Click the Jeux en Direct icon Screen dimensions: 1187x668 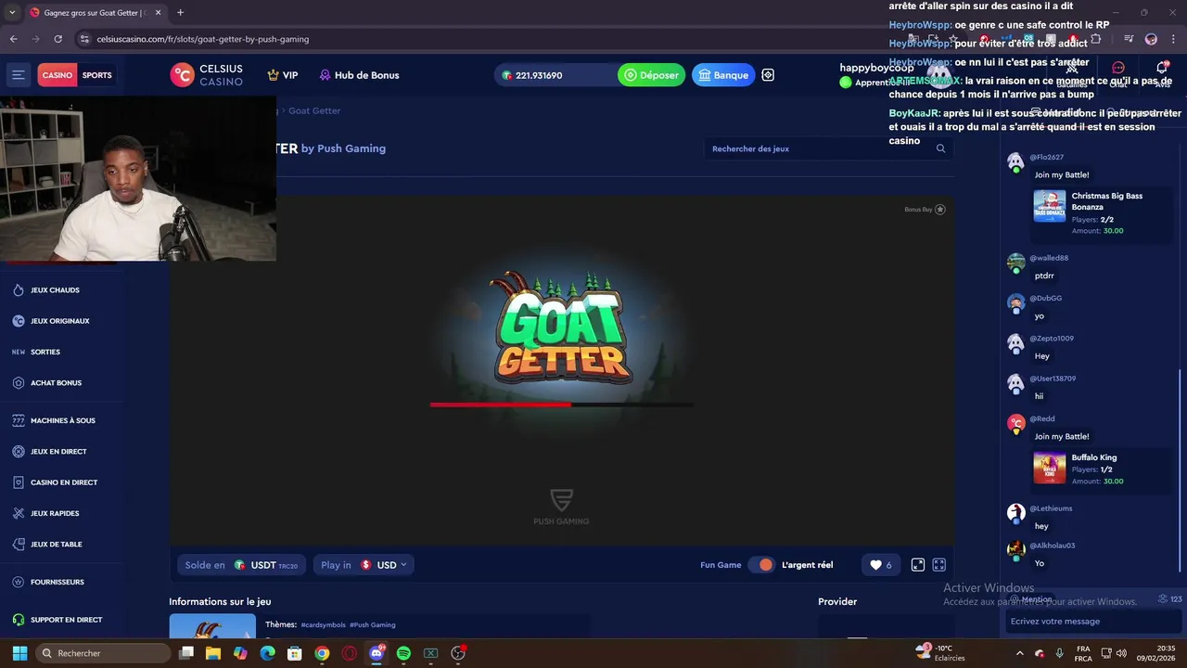tap(19, 452)
